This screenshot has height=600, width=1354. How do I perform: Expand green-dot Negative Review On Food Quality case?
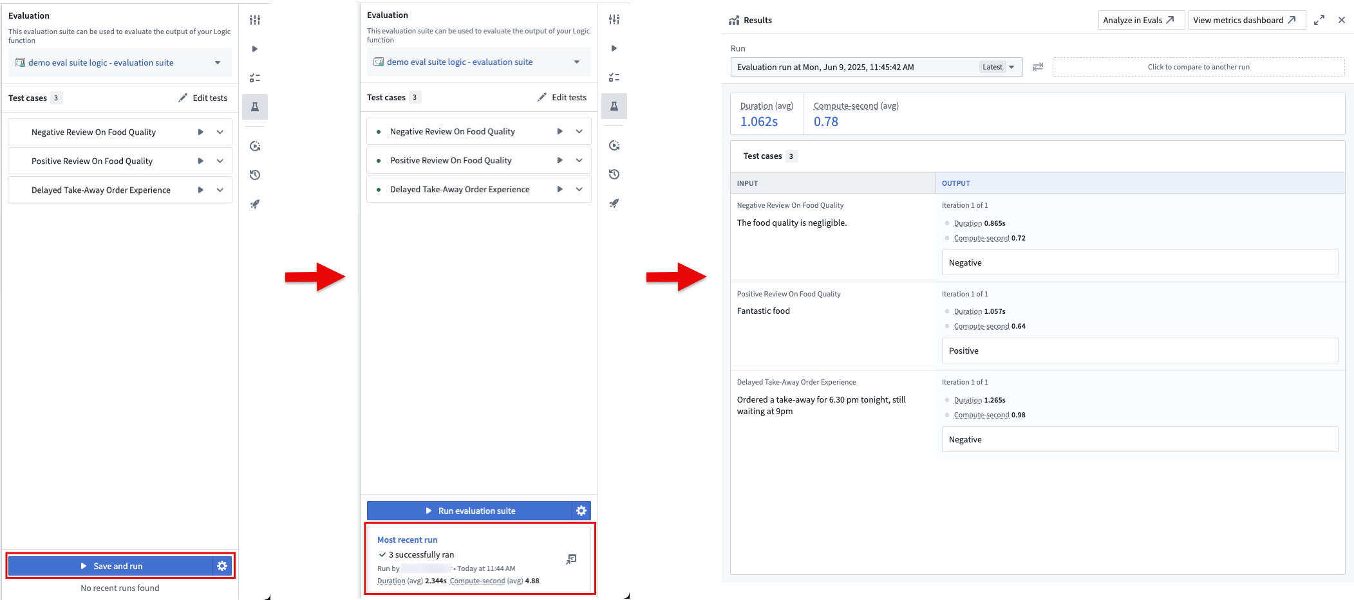point(579,131)
